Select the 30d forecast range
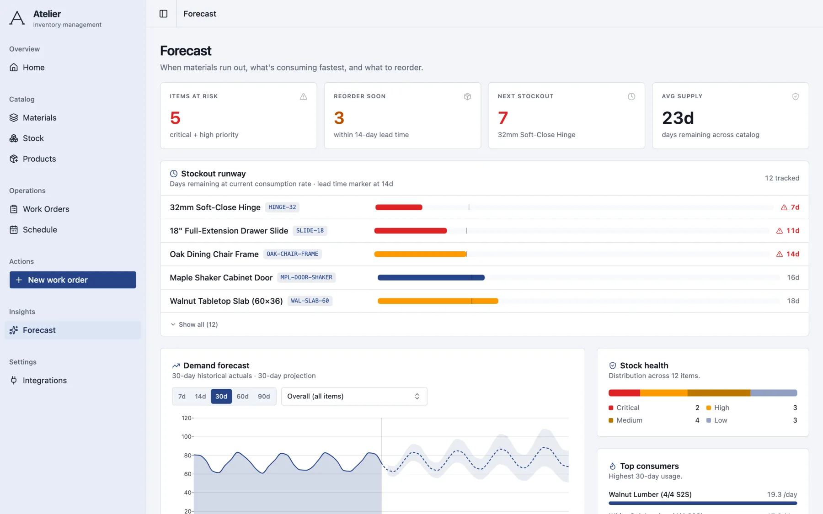 tap(221, 396)
